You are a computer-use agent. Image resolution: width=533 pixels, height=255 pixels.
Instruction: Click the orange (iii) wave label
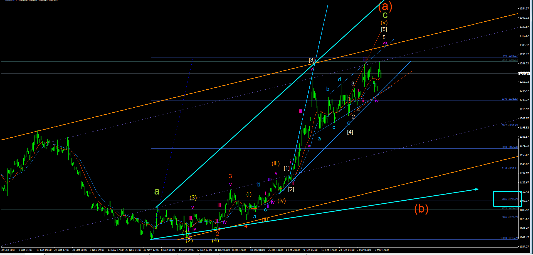(276, 163)
